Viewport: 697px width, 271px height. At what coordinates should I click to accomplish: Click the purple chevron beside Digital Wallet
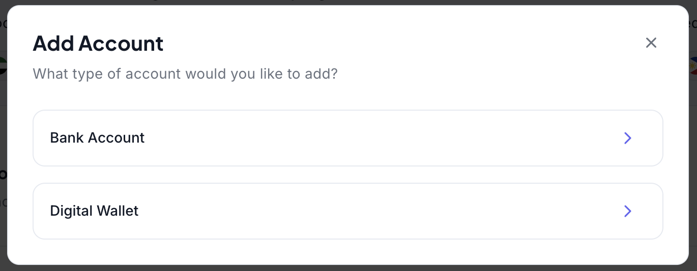[x=627, y=211]
